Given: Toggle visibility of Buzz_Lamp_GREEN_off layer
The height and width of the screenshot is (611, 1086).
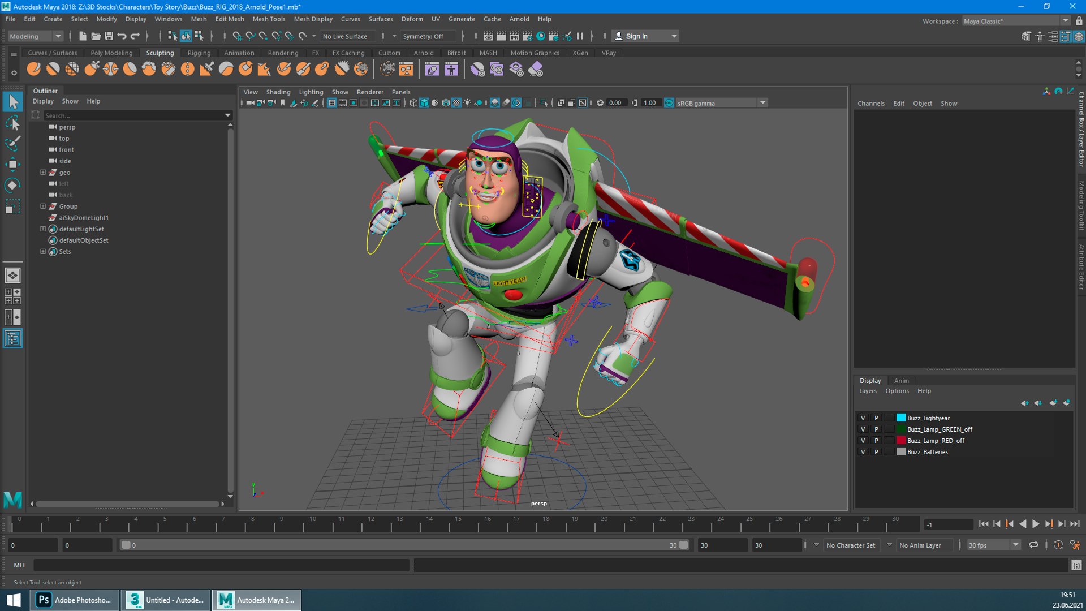Looking at the screenshot, I should pyautogui.click(x=863, y=429).
